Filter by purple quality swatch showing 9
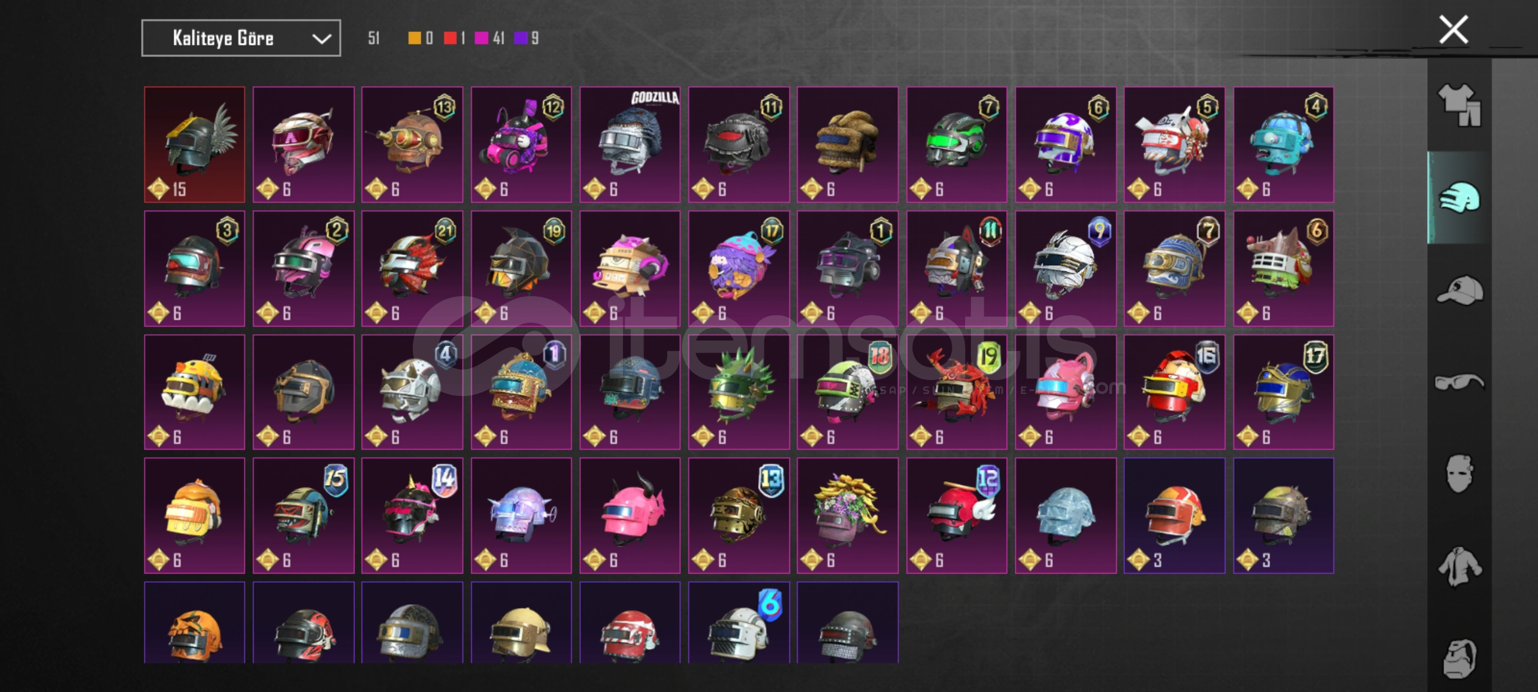The image size is (1538, 692). [521, 38]
